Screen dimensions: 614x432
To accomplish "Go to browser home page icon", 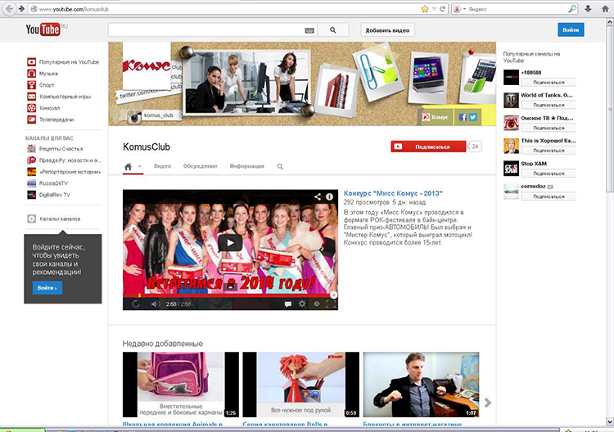I will pos(605,9).
